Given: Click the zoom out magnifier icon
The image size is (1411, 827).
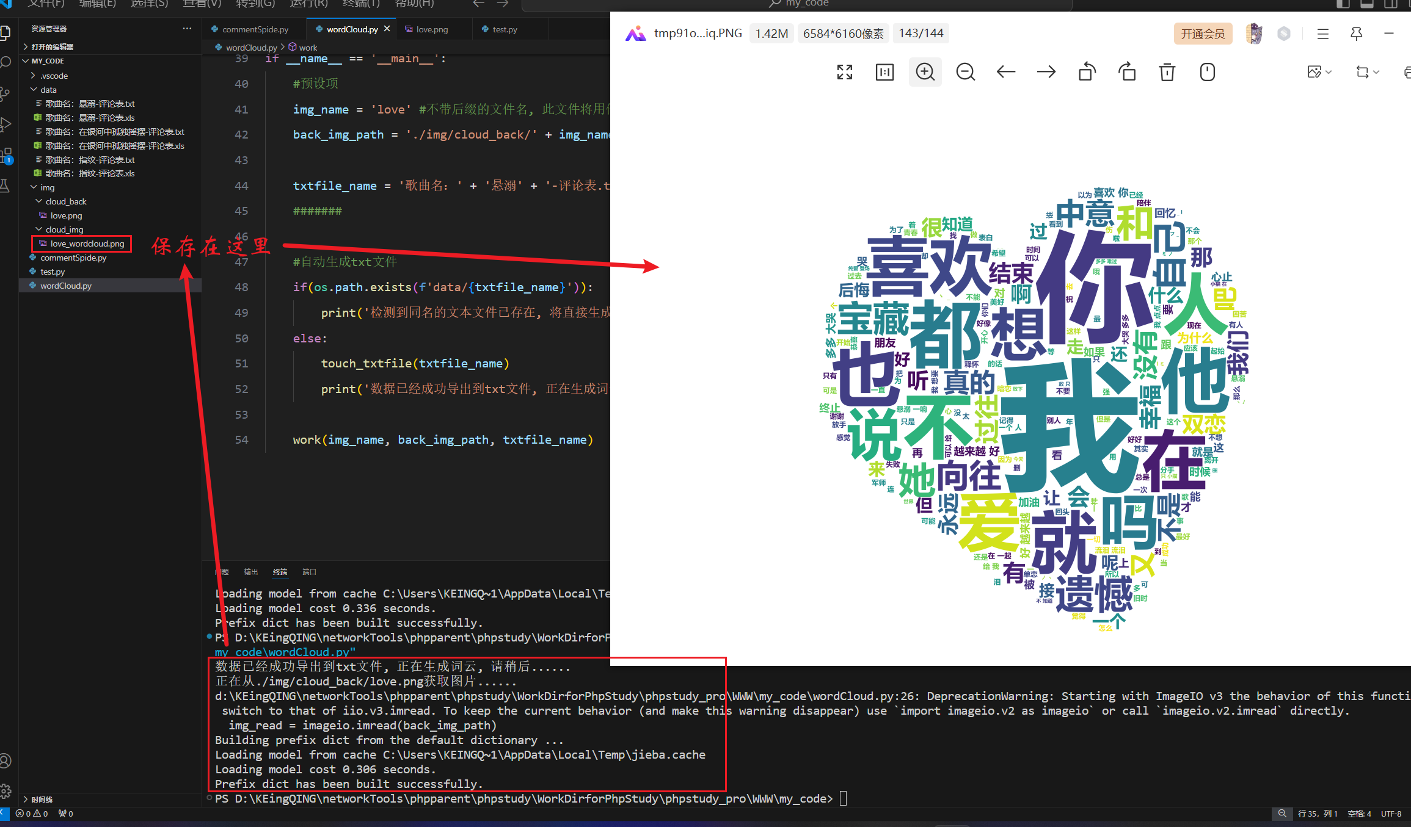Looking at the screenshot, I should click(965, 72).
